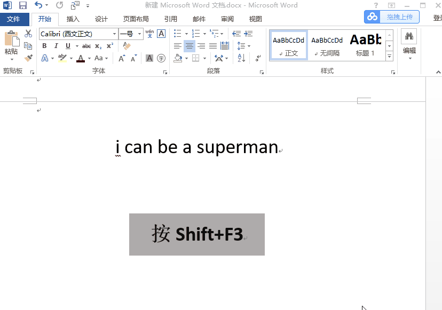Open the numbering list dropdown
The width and height of the screenshot is (442, 310).
(x=204, y=34)
